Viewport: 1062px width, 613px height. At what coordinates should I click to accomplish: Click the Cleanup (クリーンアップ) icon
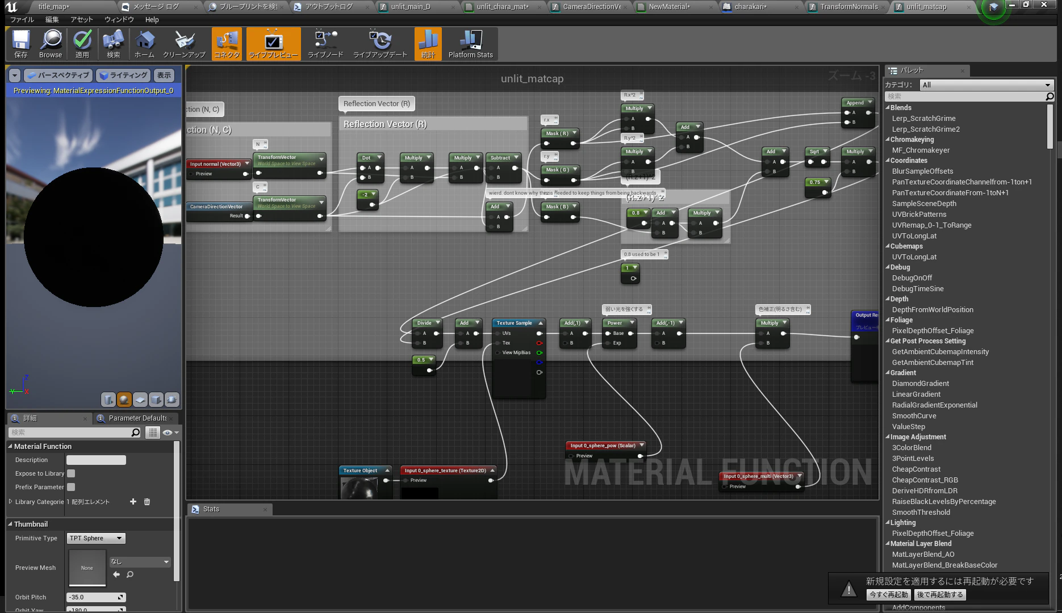point(184,44)
